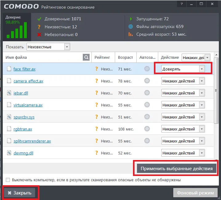The height and width of the screenshot is (200, 221).
Task: Click the orange bars icon next to Средний возраст
Action: 131,34
